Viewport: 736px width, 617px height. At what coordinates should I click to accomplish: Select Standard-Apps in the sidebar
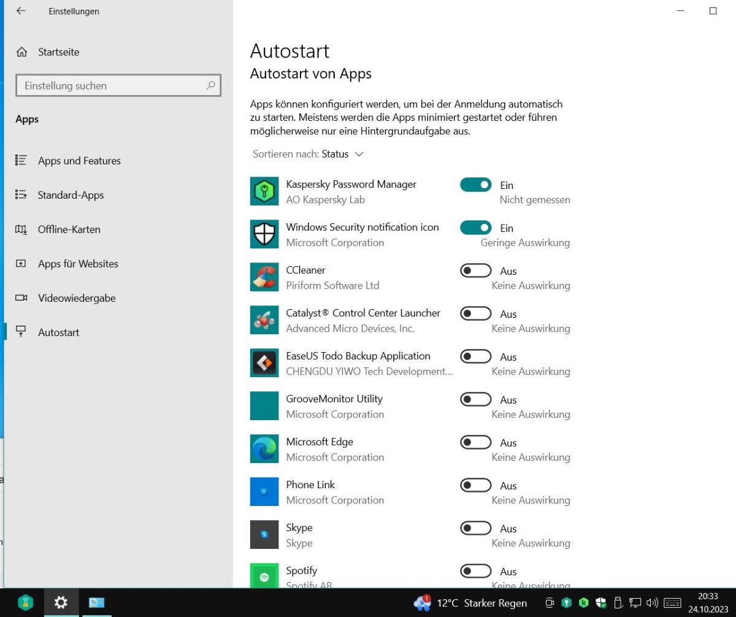(71, 195)
